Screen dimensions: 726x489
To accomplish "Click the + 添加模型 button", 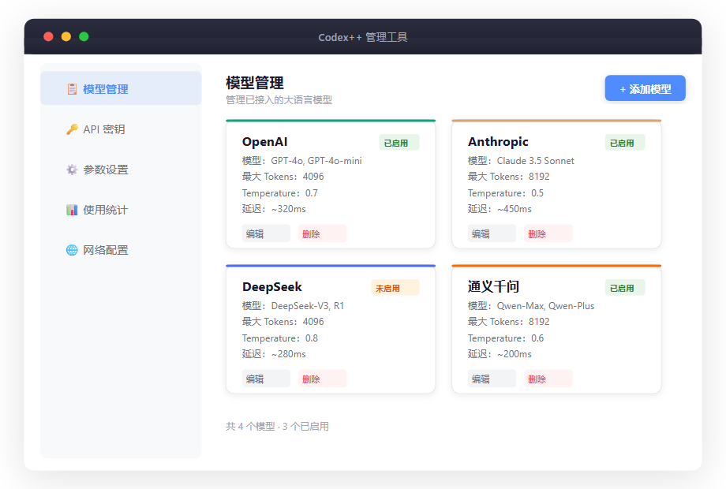I will pyautogui.click(x=645, y=88).
